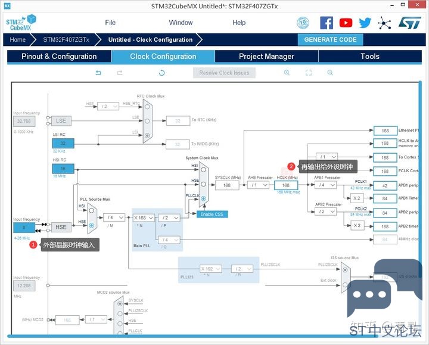Switch to Tools tab
The image size is (429, 345).
370,57
